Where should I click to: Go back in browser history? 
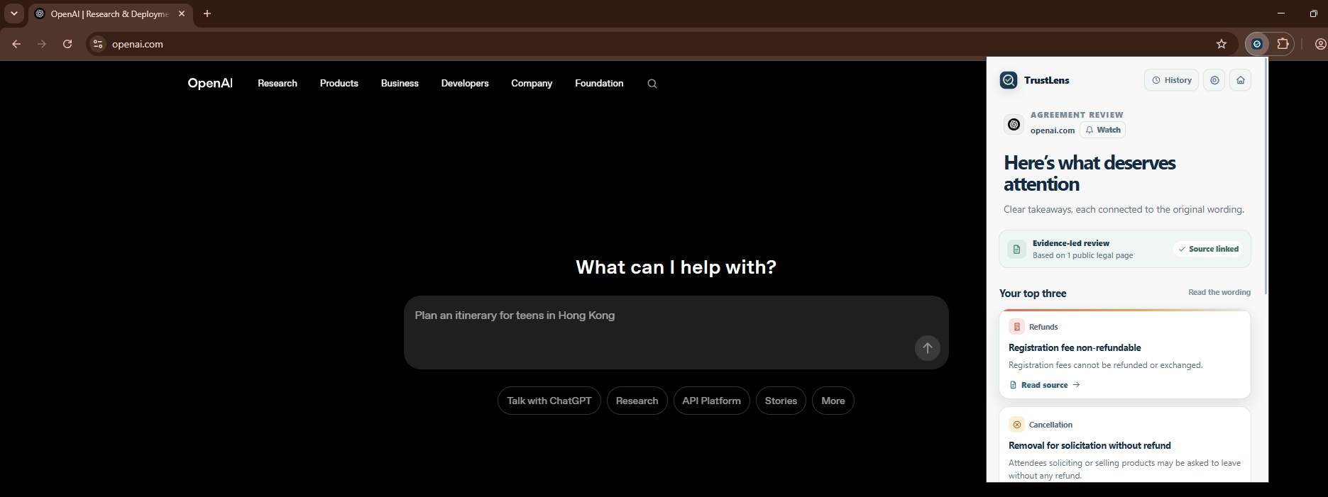pos(16,44)
